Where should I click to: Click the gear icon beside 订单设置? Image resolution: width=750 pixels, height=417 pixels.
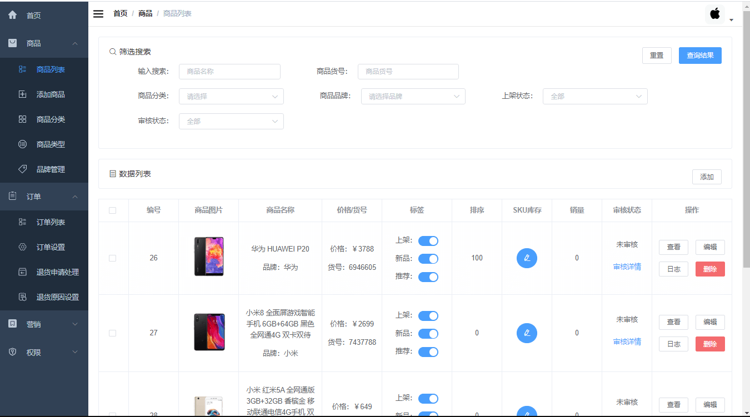point(23,247)
